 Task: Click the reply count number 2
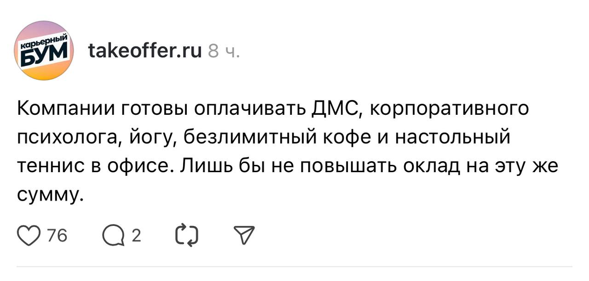pyautogui.click(x=136, y=236)
